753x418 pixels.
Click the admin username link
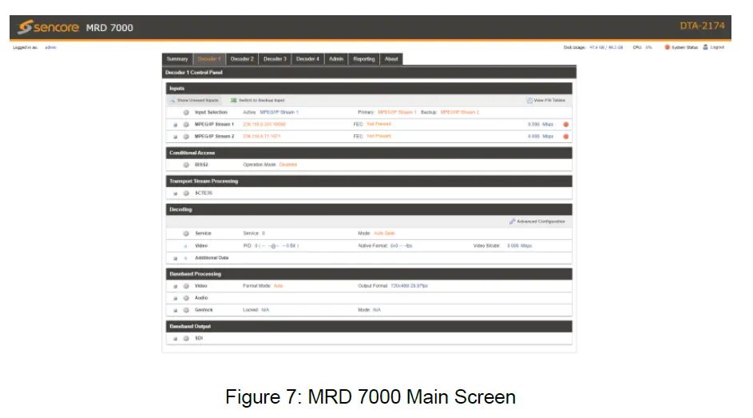[50, 48]
